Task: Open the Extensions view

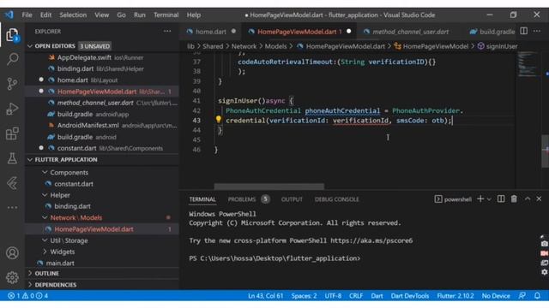Action: [x=12, y=133]
